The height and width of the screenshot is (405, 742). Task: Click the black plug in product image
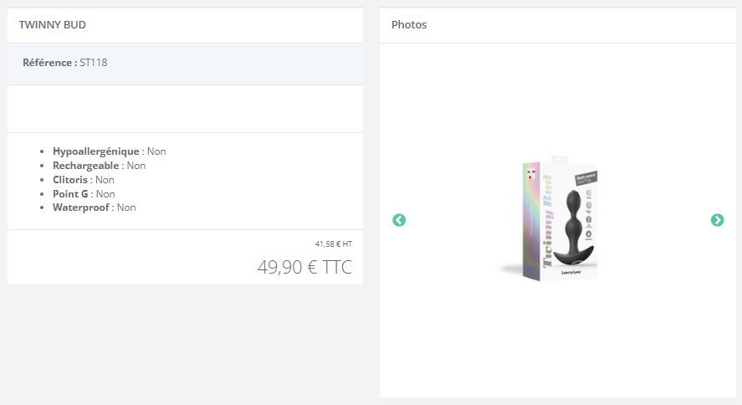click(x=573, y=228)
